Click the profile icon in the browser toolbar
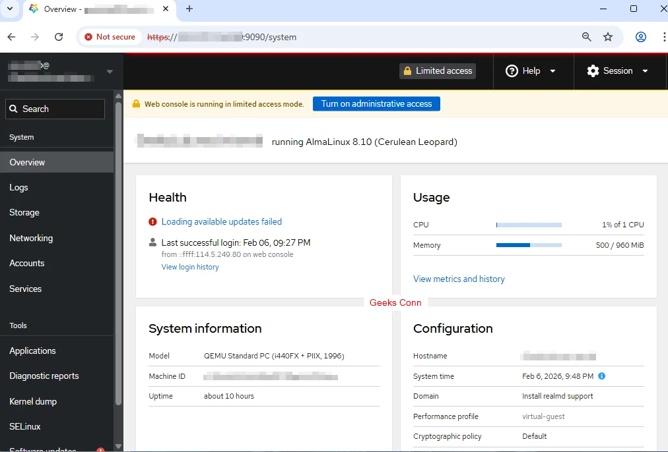Screen dimensions: 668x452 (640, 37)
